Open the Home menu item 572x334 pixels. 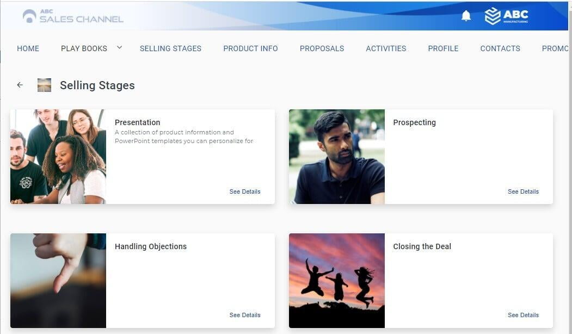(28, 48)
